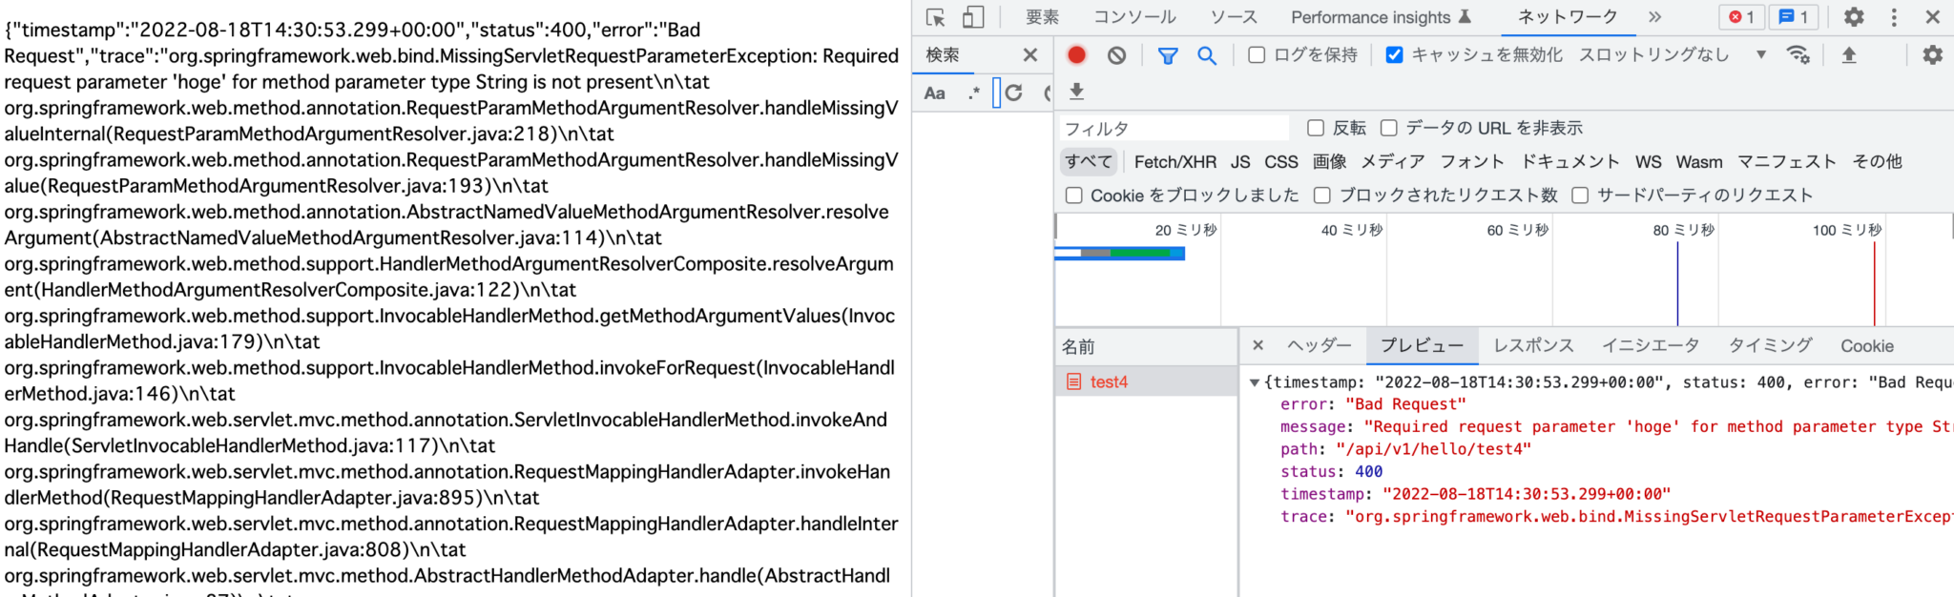Collapse the JSON preview root object
The image size is (1954, 597).
[1255, 382]
